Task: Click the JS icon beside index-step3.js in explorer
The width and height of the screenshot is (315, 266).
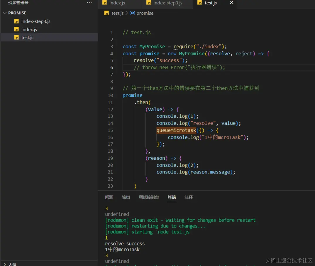Action: pyautogui.click(x=16, y=21)
